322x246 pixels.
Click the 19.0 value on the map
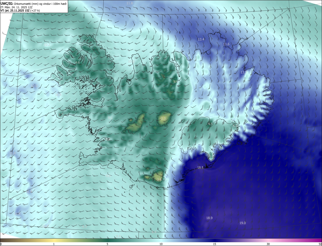tap(243, 223)
